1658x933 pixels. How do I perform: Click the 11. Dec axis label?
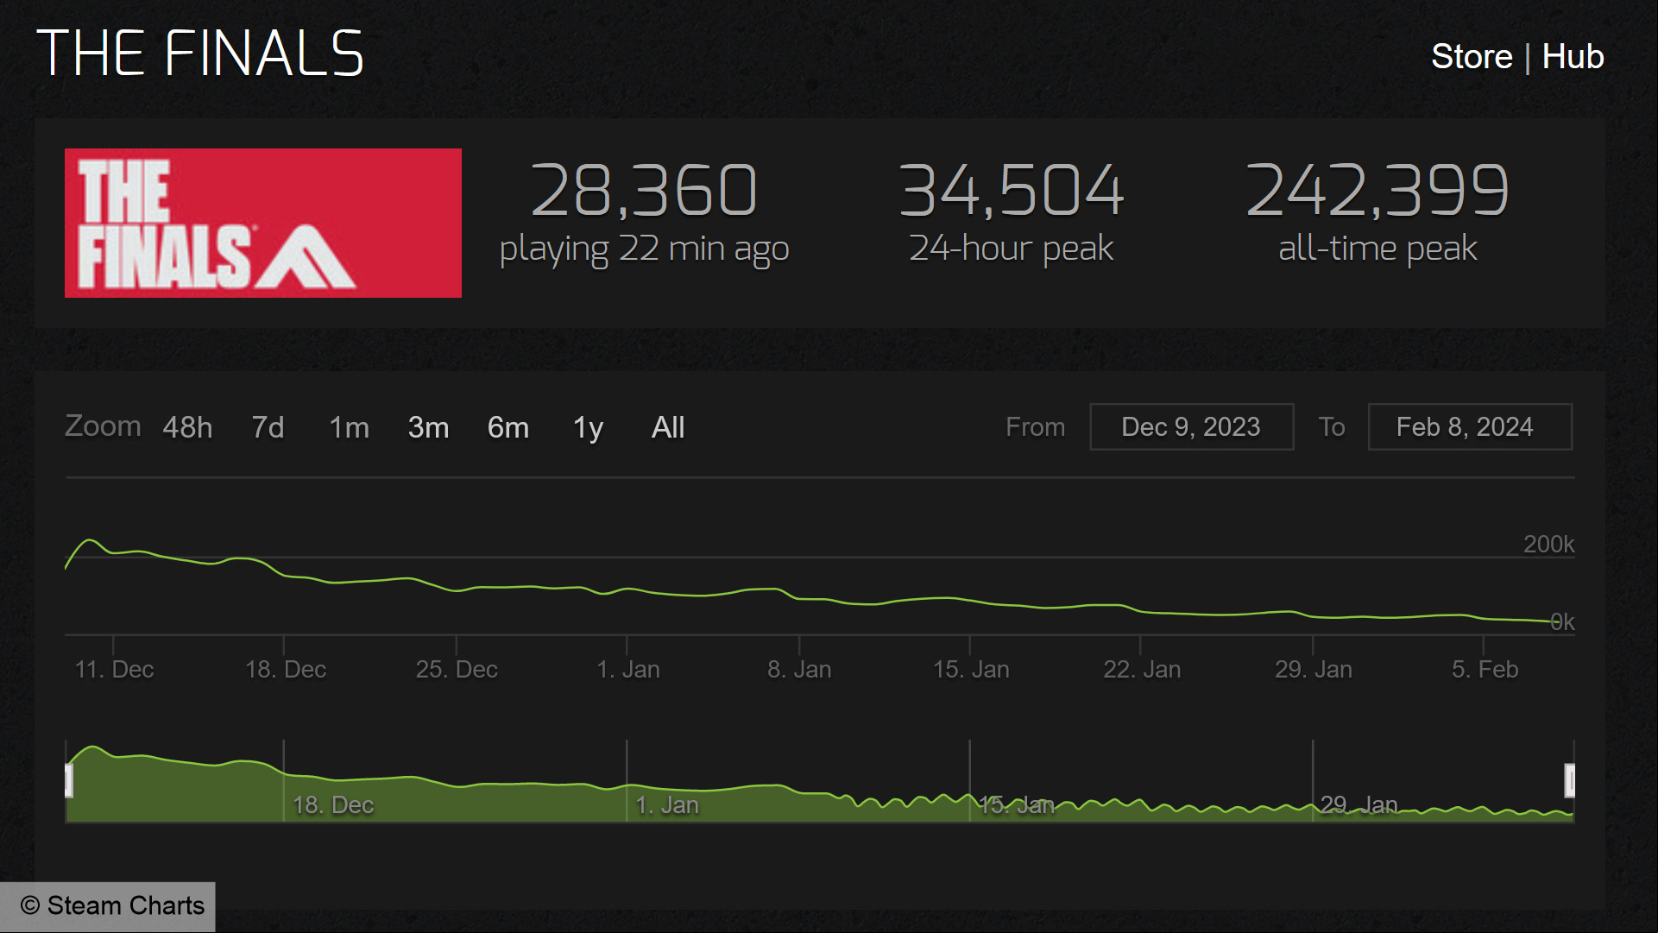pyautogui.click(x=114, y=669)
